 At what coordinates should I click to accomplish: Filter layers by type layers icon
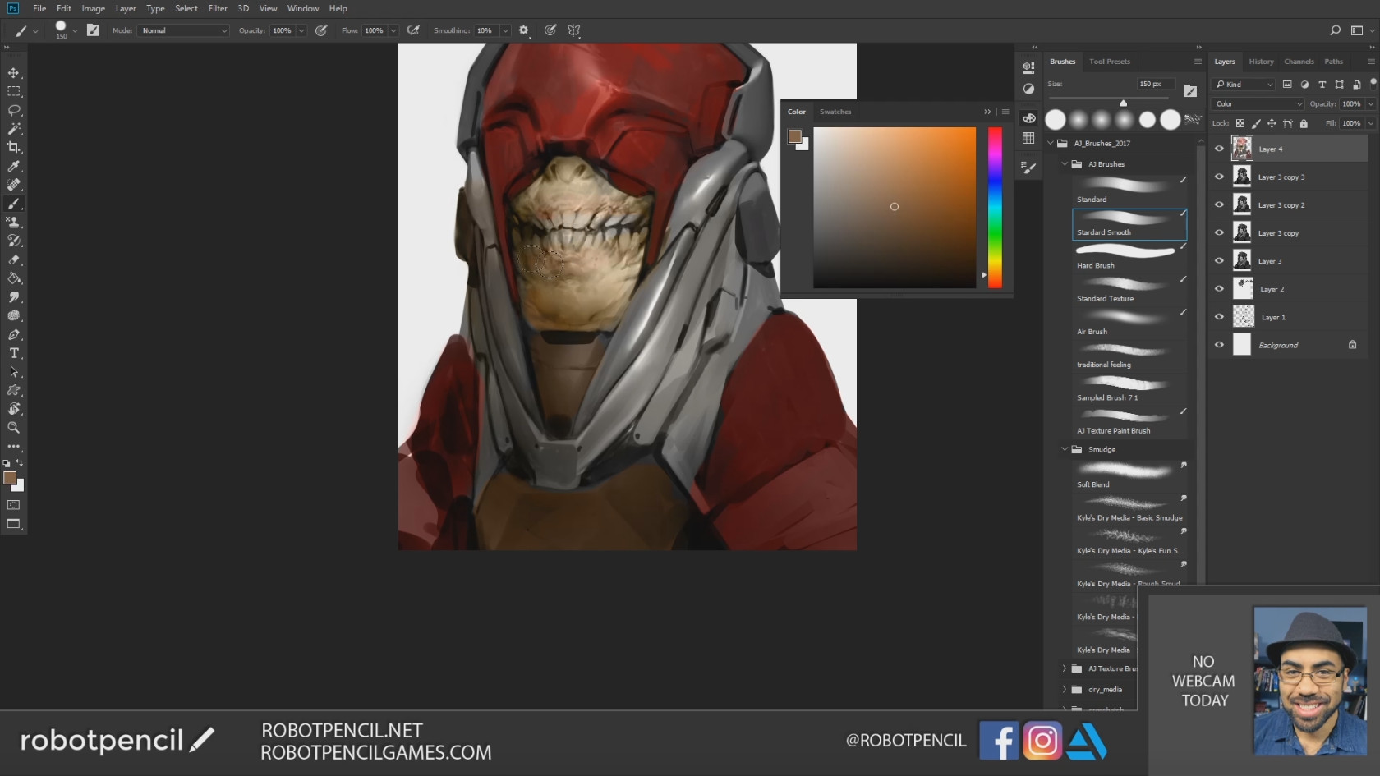[x=1322, y=85]
